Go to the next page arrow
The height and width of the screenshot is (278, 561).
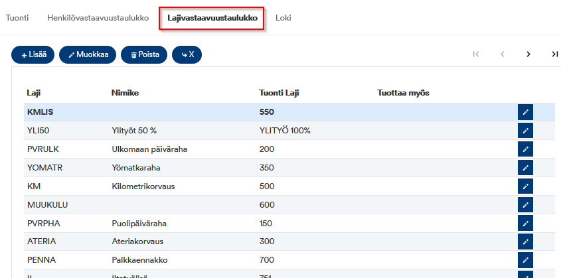[528, 54]
